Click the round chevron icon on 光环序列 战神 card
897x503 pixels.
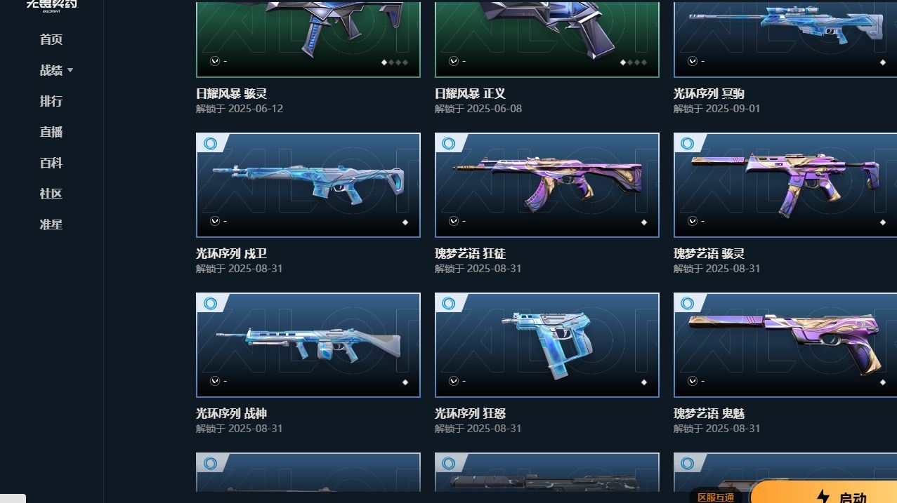tap(215, 381)
